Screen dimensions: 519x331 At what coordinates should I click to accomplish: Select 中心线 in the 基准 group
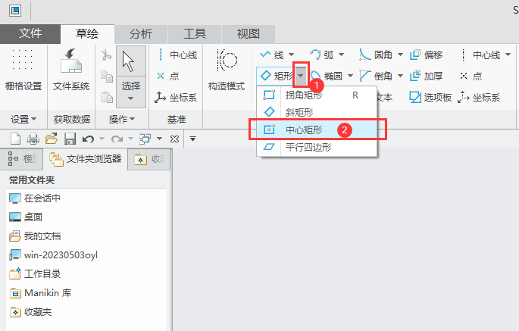pos(177,55)
